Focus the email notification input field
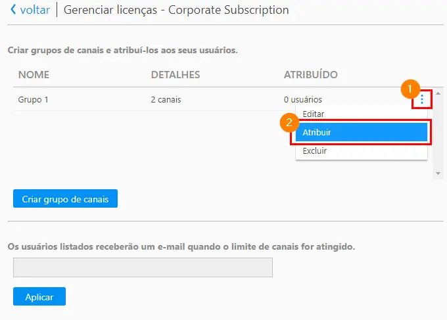This screenshot has height=320, width=447. point(143,267)
